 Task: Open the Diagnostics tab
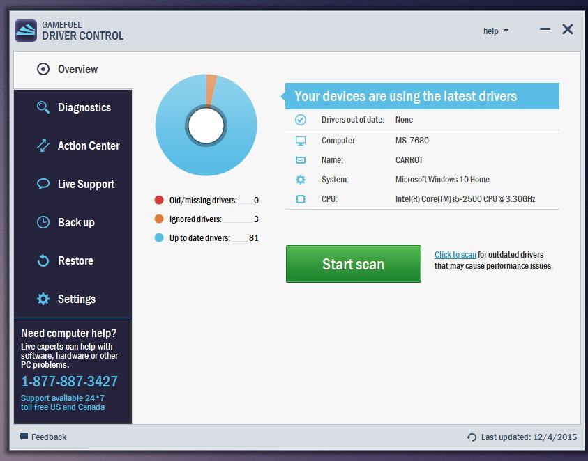click(84, 107)
